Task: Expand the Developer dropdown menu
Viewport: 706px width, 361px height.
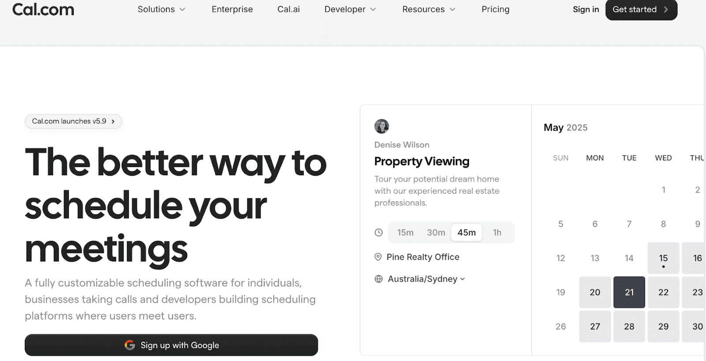Action: [x=350, y=9]
